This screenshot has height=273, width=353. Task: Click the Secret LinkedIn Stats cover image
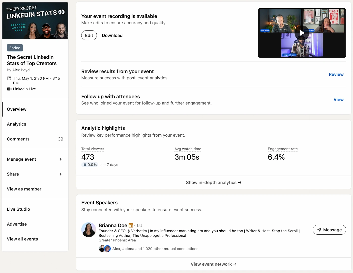pos(35,20)
